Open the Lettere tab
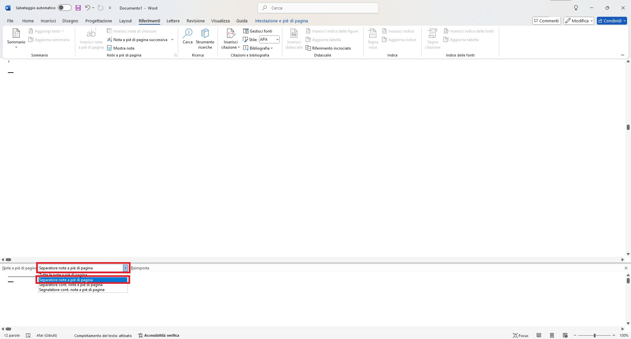Image resolution: width=631 pixels, height=339 pixels. click(x=173, y=21)
